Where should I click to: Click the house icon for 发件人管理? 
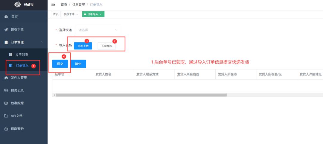[6, 78]
